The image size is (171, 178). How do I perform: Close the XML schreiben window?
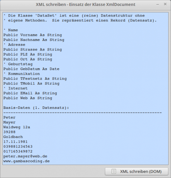pyautogui.click(x=165, y=4)
